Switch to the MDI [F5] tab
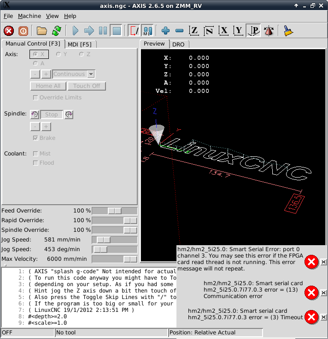The width and height of the screenshot is (328, 339). click(x=80, y=44)
